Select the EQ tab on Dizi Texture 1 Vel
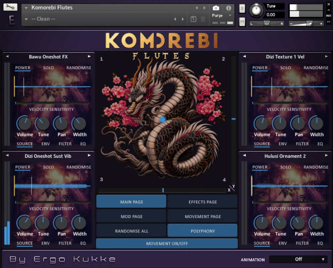Screen dimensions: 333x268 click(x=320, y=144)
